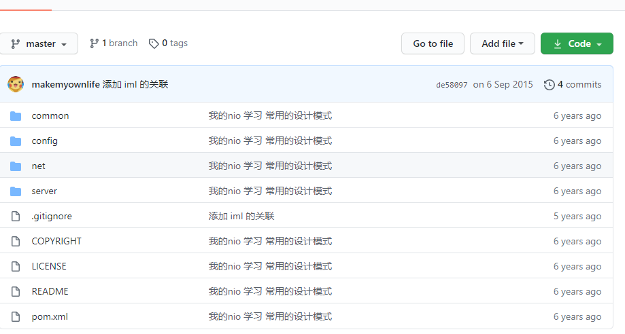Click the tags label icon
The width and height of the screenshot is (625, 334).
coord(154,43)
